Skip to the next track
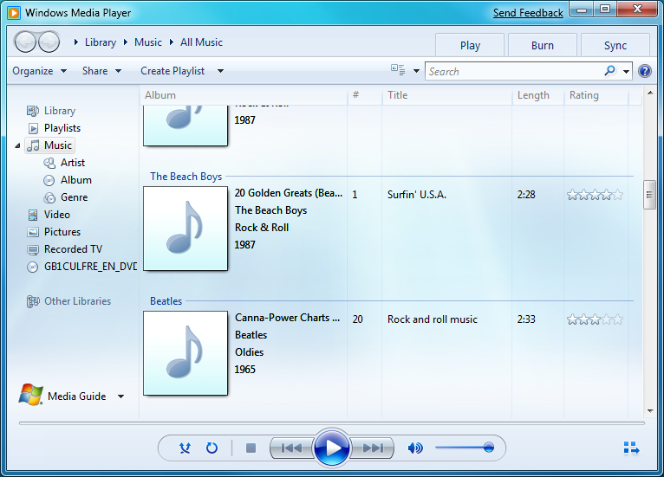 point(373,448)
